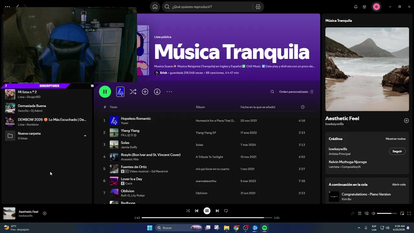Pause playback in bottom player bar
Viewport: 414px width, 233px height.
coord(207,211)
